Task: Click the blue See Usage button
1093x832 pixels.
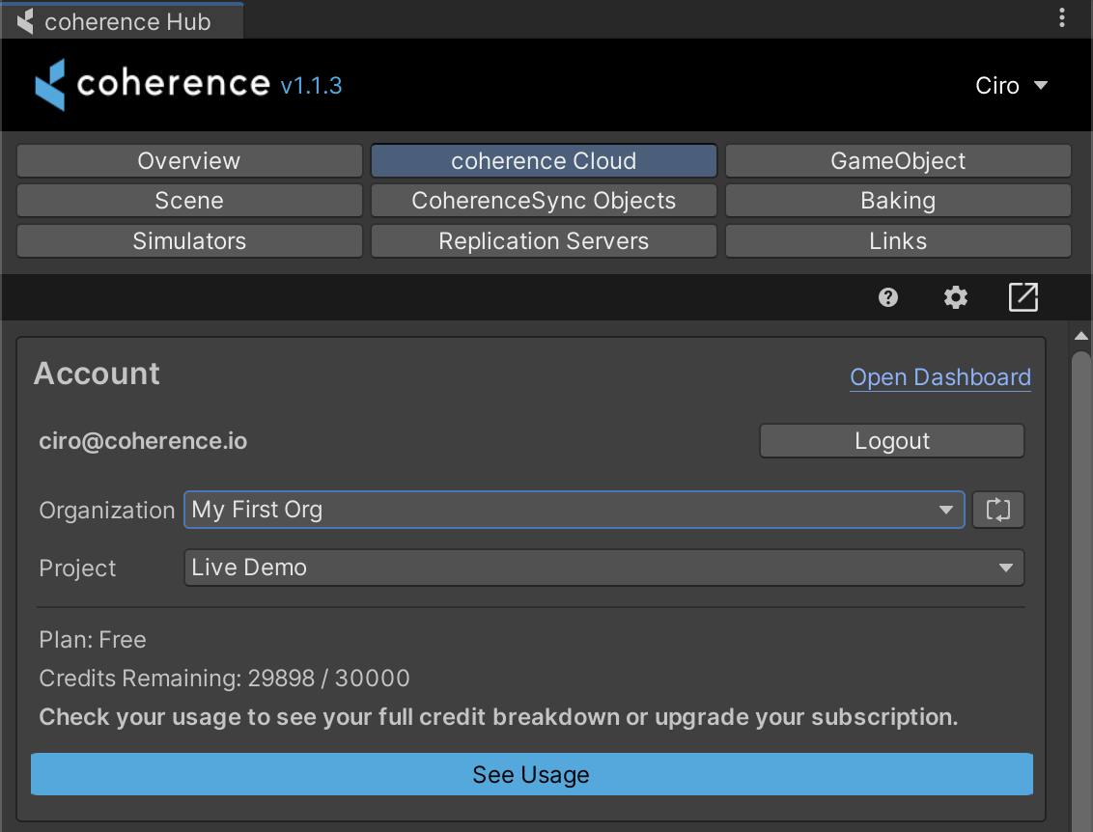Action: pos(531,774)
